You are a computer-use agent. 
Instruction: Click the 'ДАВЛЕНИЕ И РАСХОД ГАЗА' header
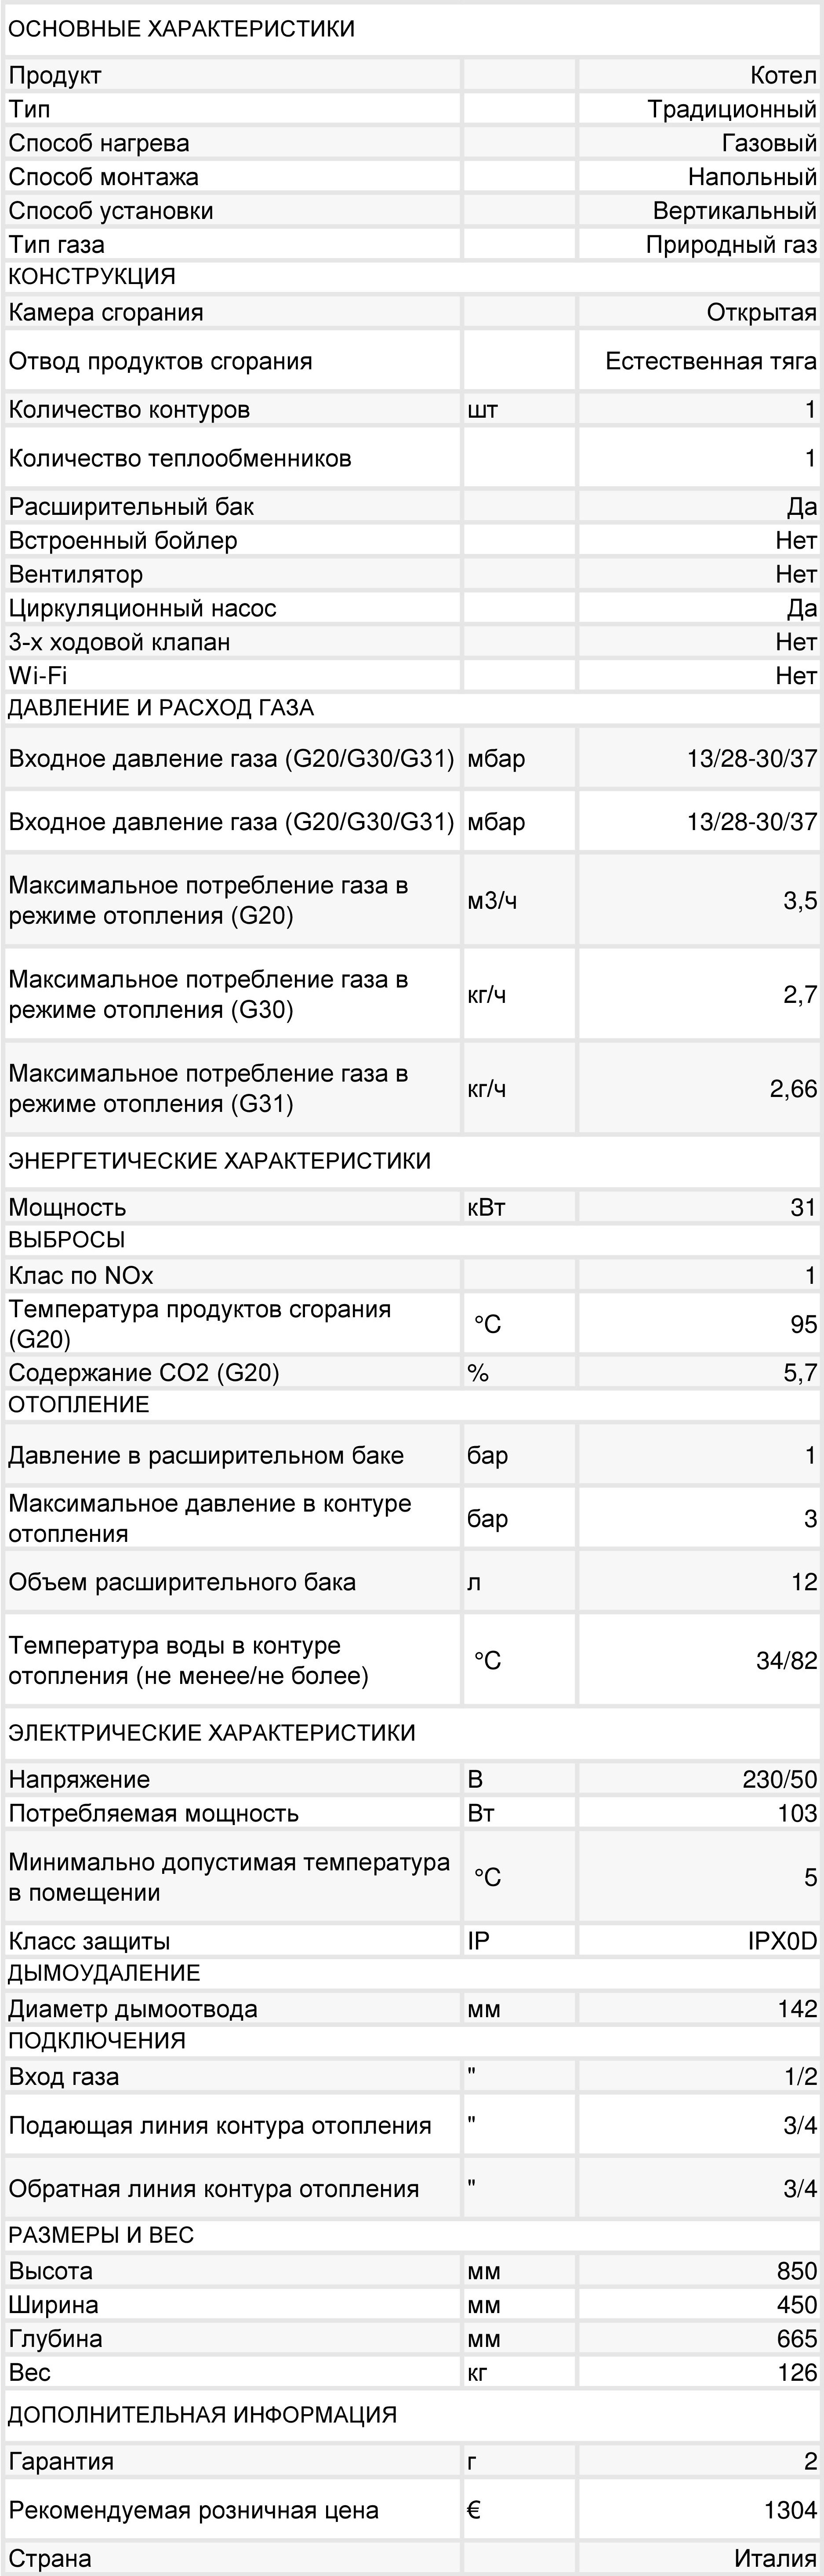[161, 708]
